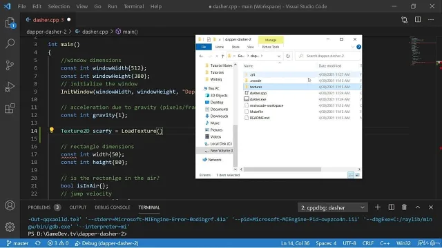This screenshot has height=248, width=442.
Task: Open the Selection menu in VS Code
Action: pos(59,6)
